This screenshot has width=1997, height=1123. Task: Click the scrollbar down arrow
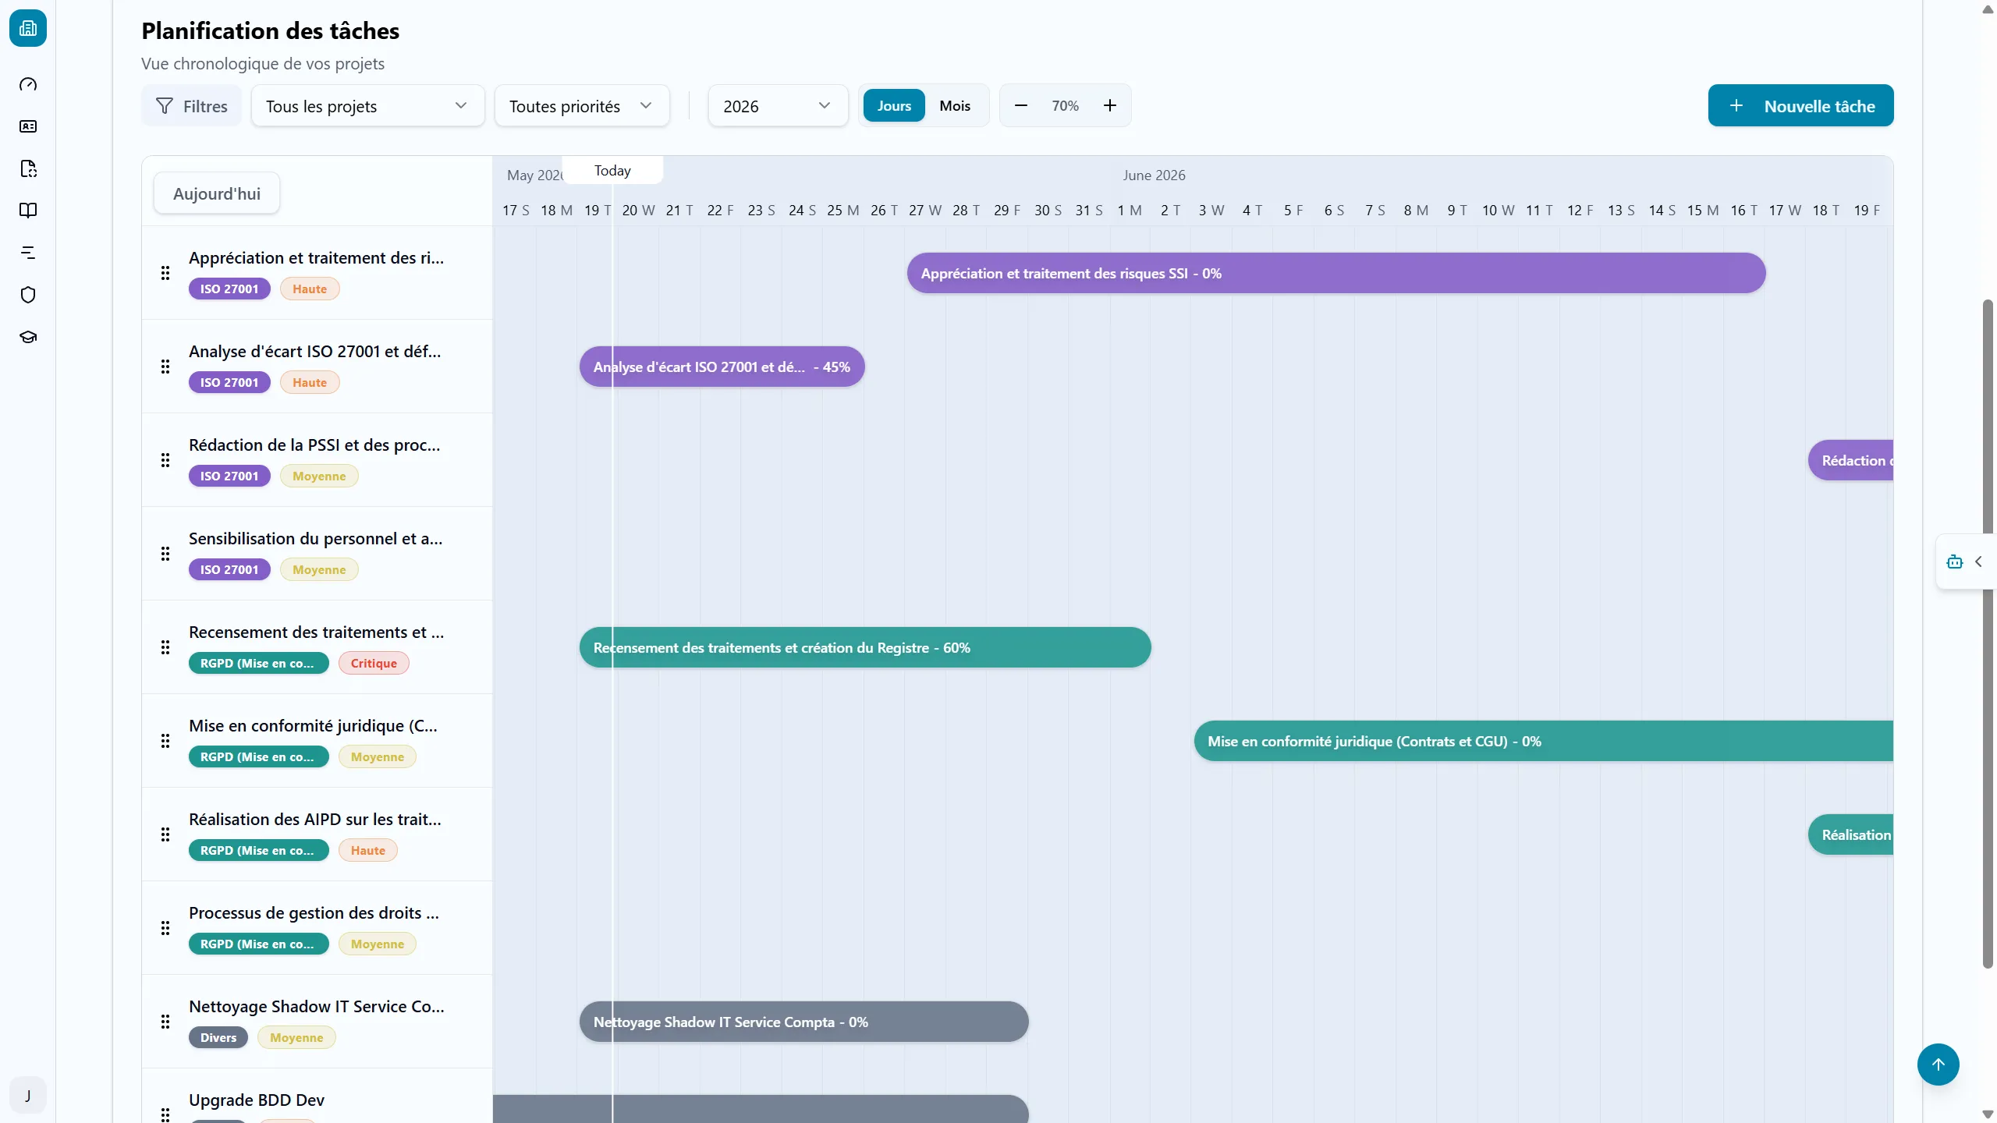click(x=1988, y=1114)
